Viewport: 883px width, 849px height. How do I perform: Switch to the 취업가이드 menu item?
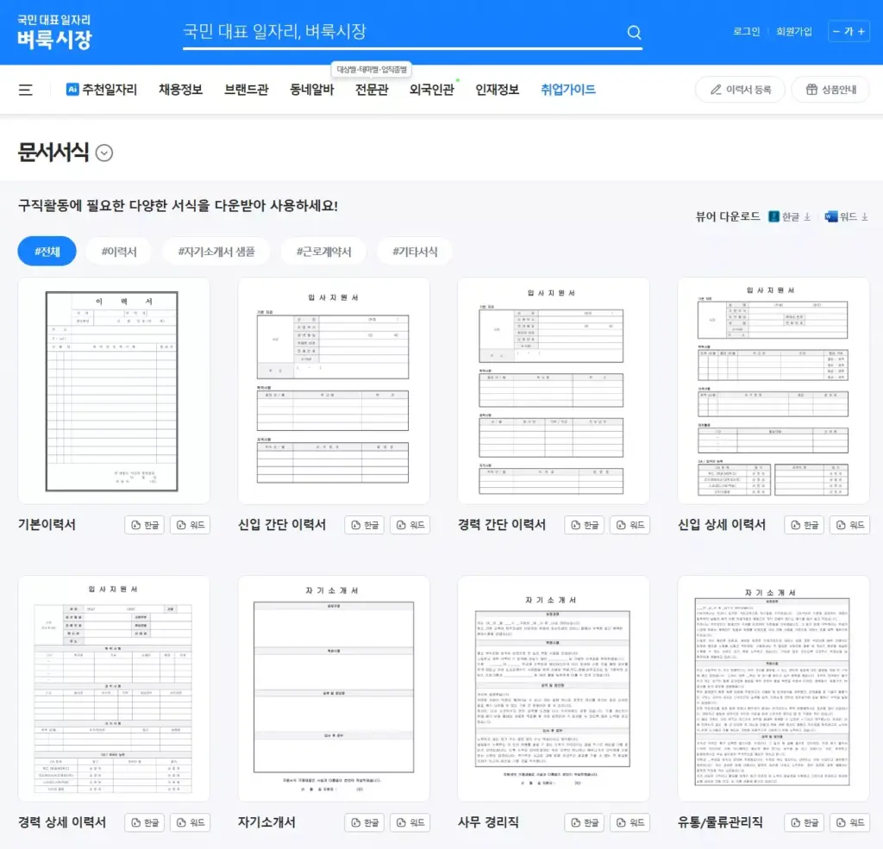click(568, 89)
